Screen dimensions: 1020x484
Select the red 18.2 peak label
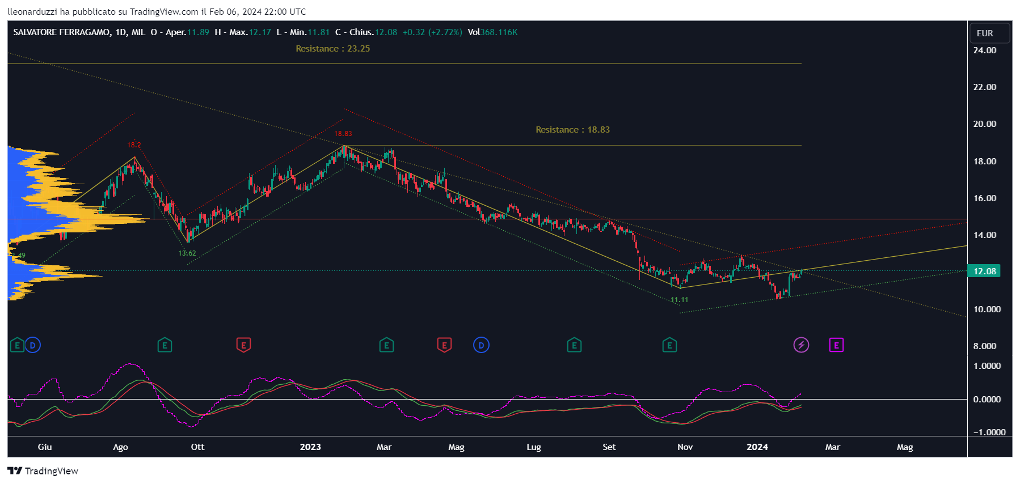click(x=134, y=145)
